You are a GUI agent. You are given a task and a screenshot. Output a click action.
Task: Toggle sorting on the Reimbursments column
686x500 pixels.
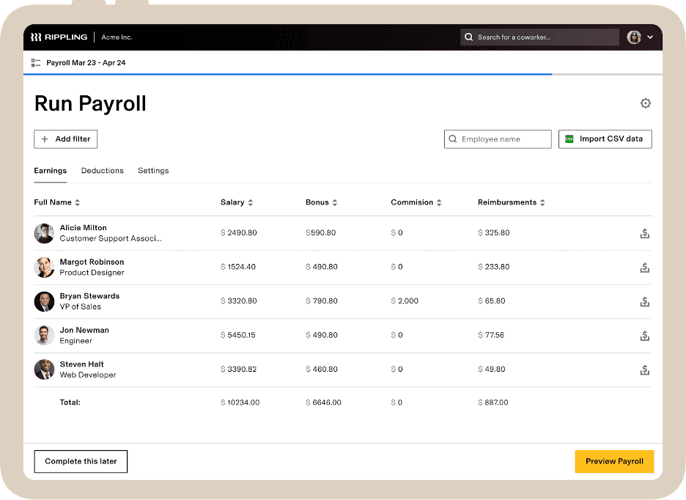(542, 202)
